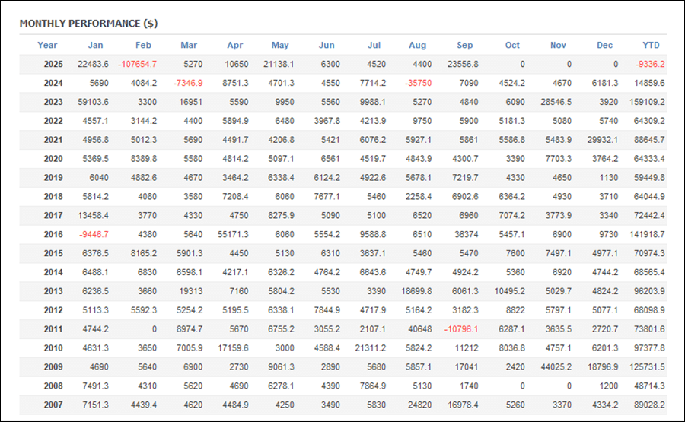Click the Monthly Performance ($) heading

[88, 24]
